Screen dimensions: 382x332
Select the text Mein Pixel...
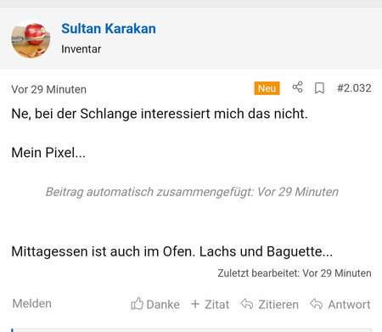[48, 153]
